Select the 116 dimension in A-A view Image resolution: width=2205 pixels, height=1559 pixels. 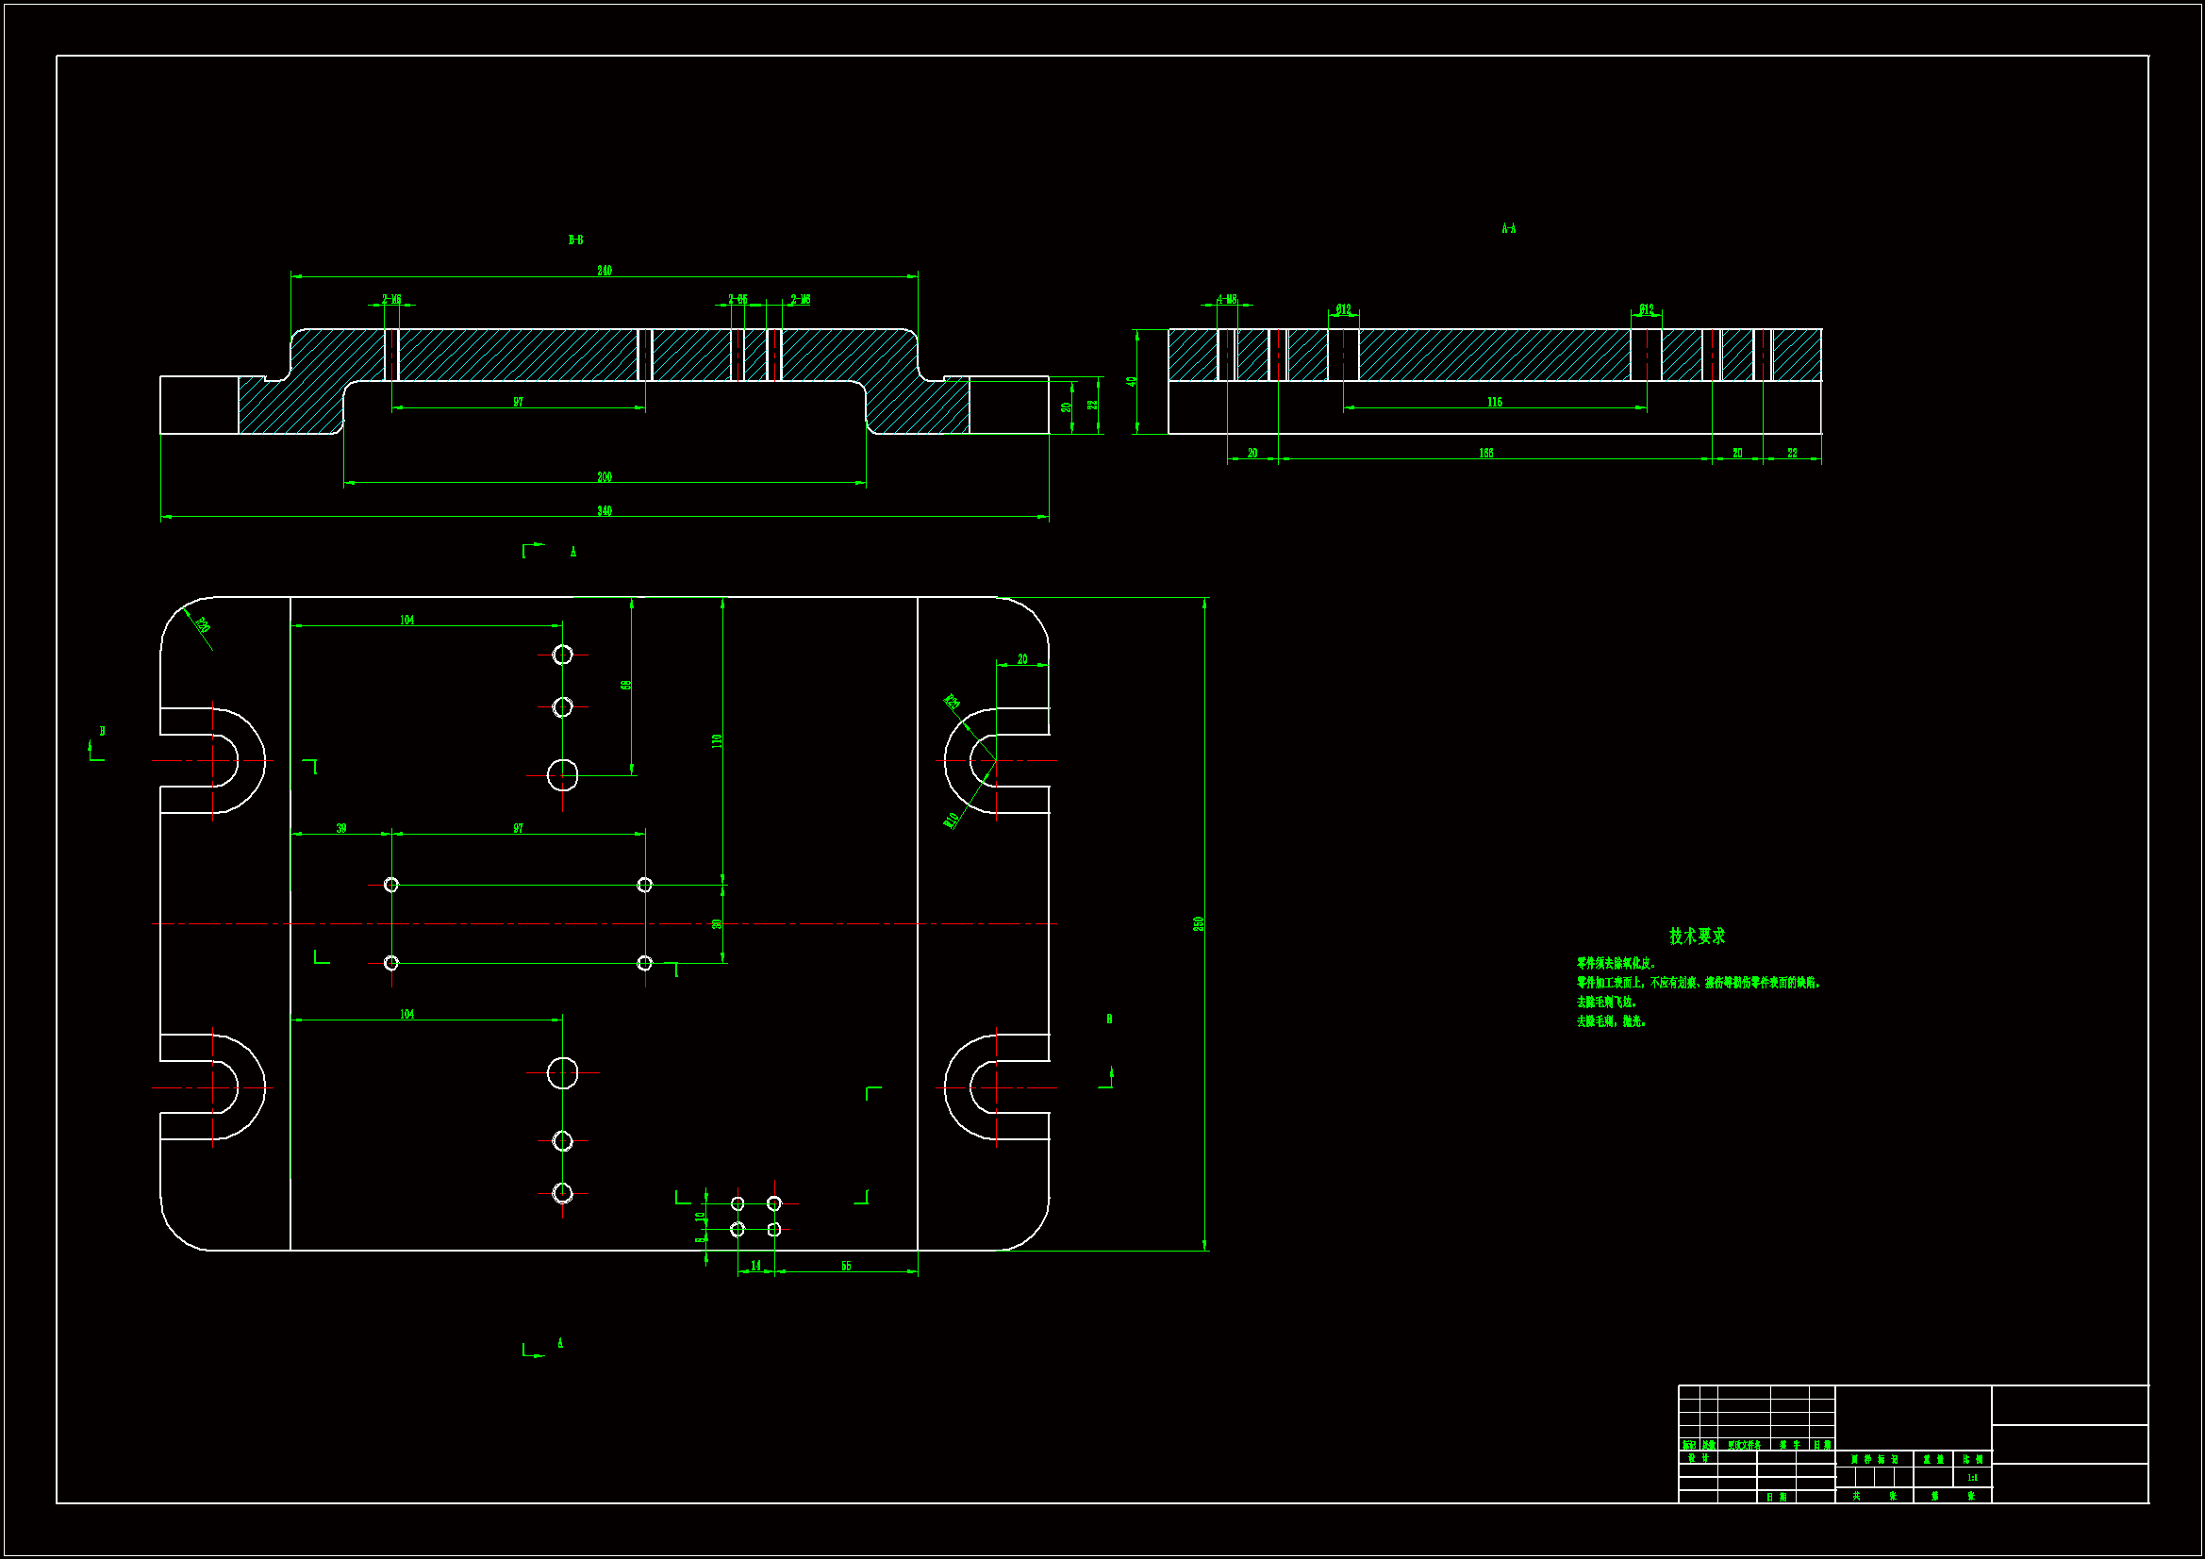pyautogui.click(x=1494, y=403)
